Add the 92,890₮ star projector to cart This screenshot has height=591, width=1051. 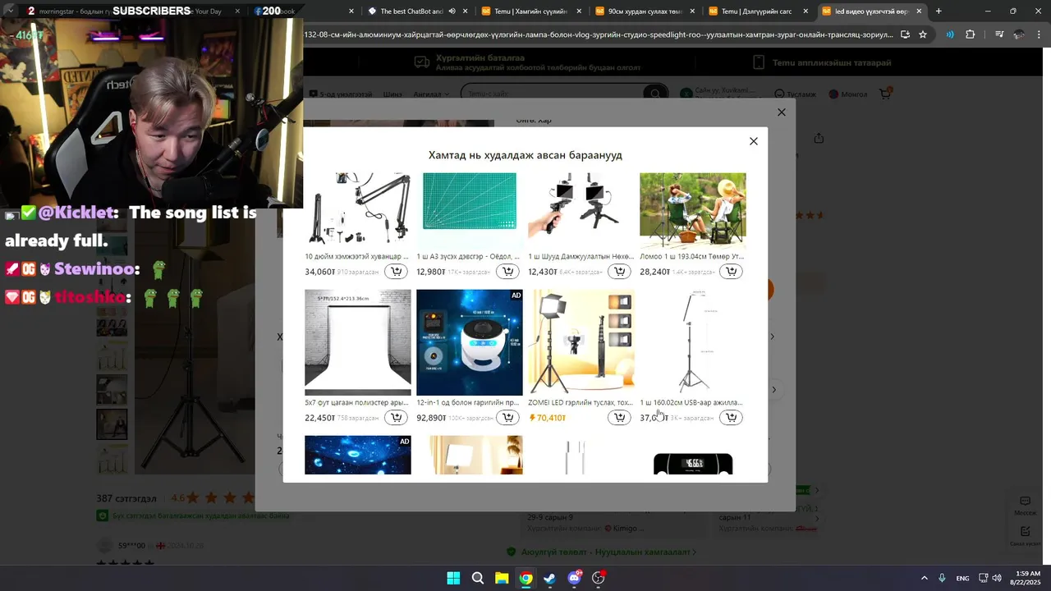tap(508, 418)
